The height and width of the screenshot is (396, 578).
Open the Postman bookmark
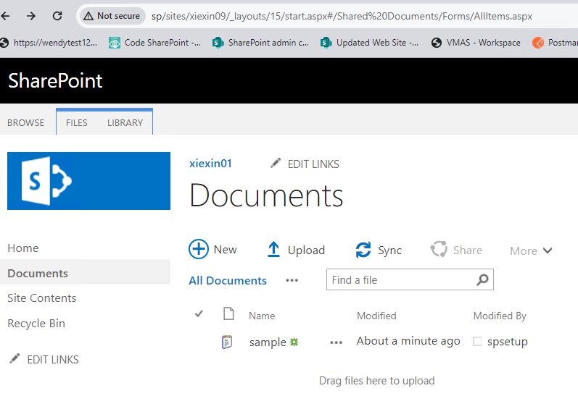pyautogui.click(x=555, y=43)
